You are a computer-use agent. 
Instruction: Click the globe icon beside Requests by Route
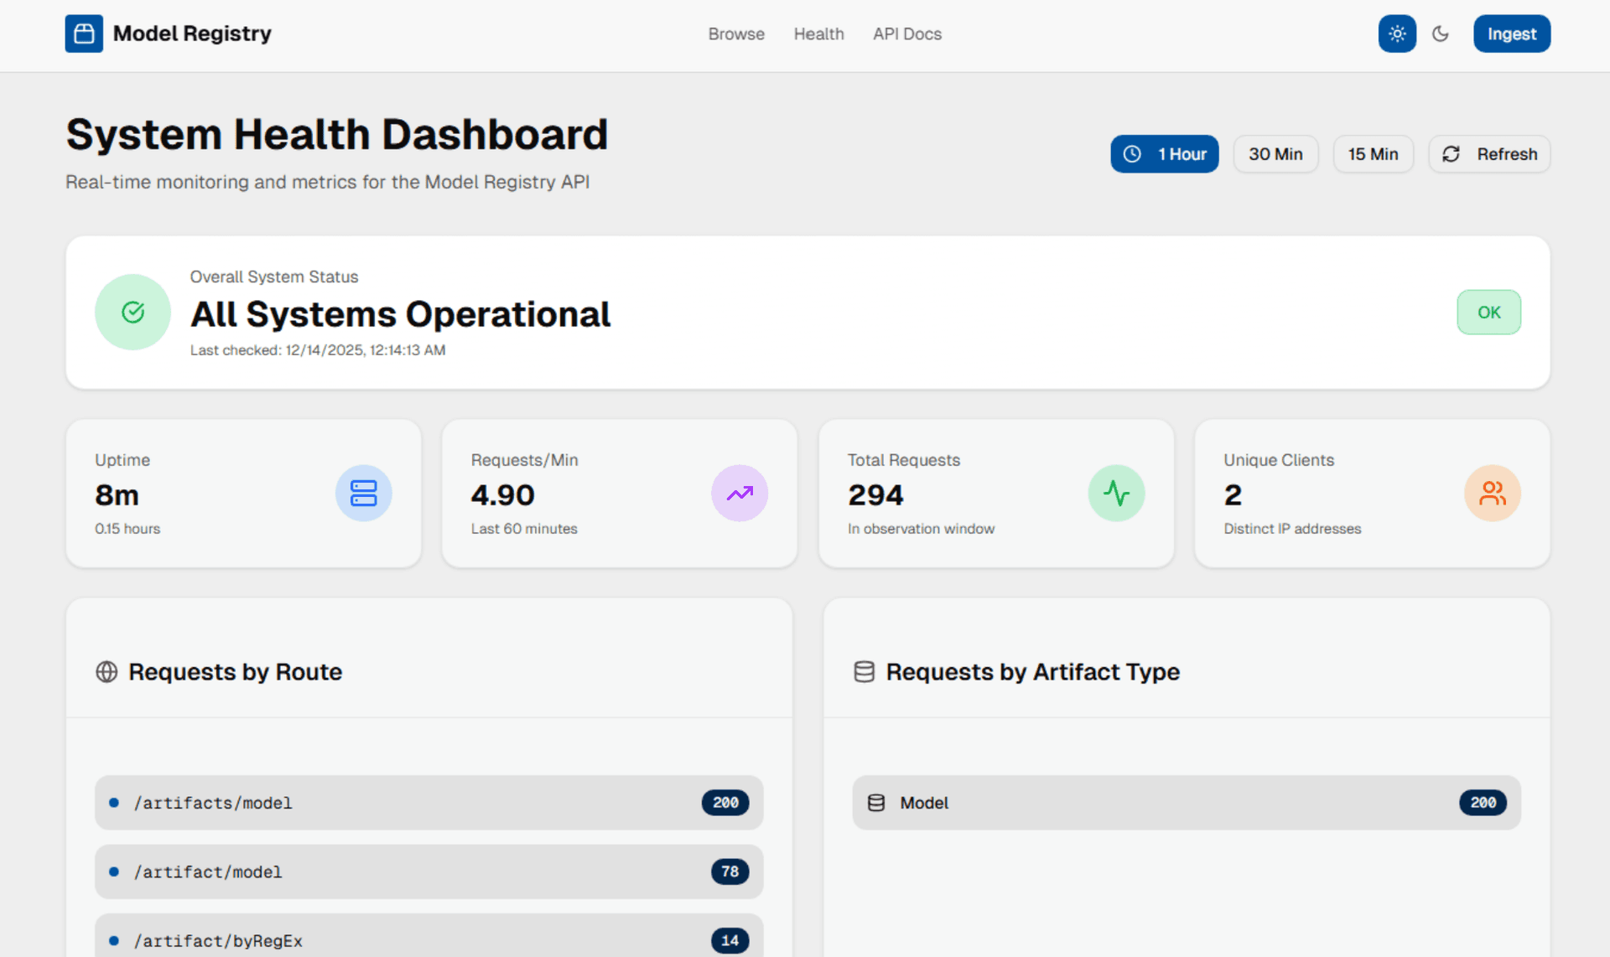tap(106, 671)
